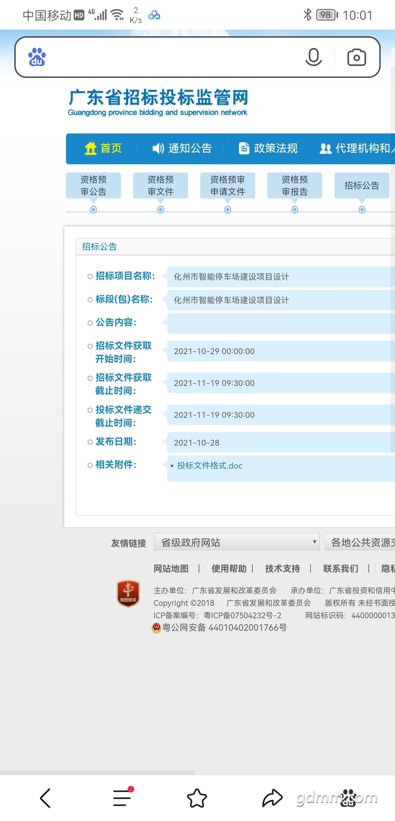
Task: Tap the star bookmark icon
Action: coord(197,798)
